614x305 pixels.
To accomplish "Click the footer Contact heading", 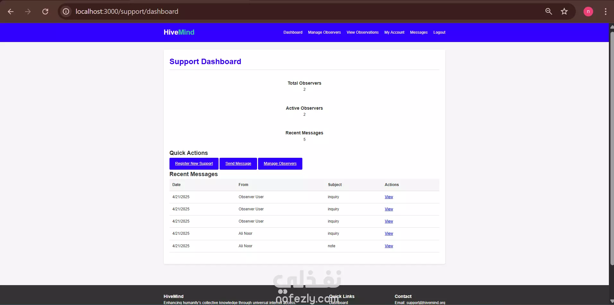I will 403,296.
